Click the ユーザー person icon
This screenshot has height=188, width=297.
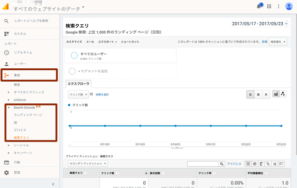click(x=6, y=64)
